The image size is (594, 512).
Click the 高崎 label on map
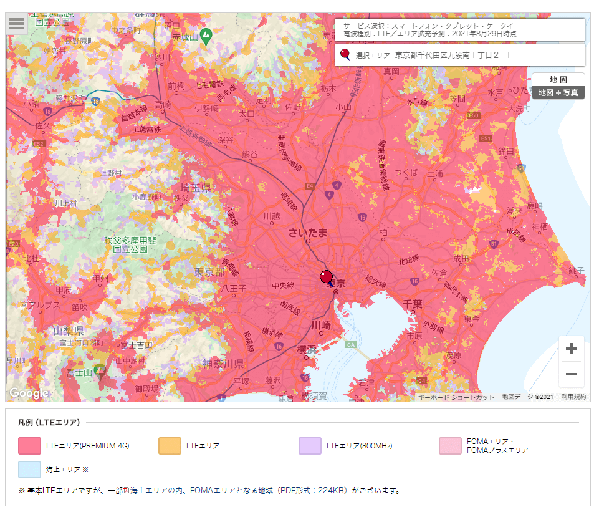coord(163,105)
